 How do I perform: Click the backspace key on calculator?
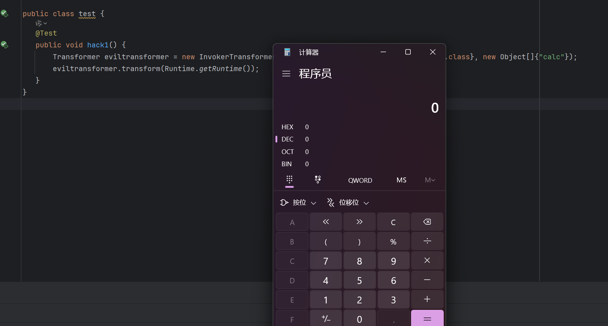[x=427, y=222]
